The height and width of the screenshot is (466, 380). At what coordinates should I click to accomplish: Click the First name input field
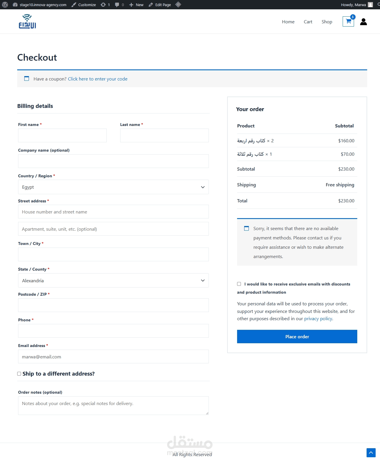tap(62, 136)
